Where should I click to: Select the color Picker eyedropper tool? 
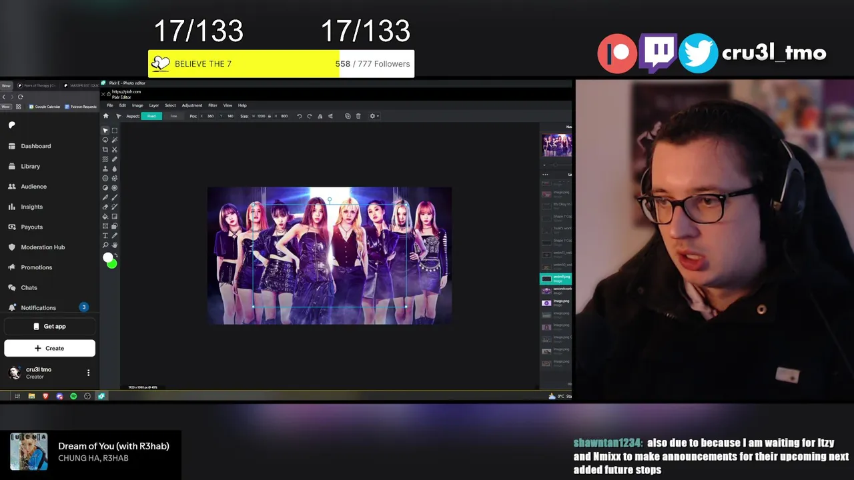[x=115, y=235]
